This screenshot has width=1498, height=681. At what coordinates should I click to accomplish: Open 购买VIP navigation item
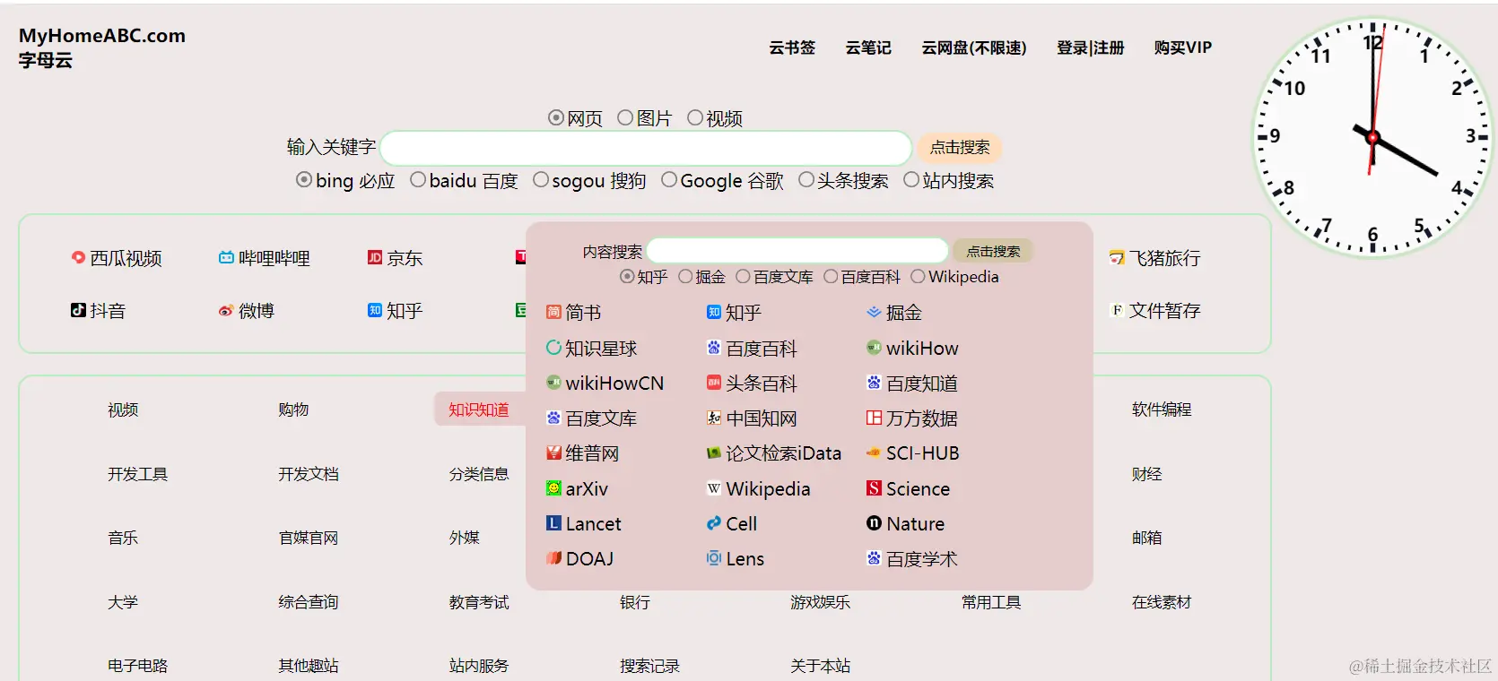pos(1183,47)
